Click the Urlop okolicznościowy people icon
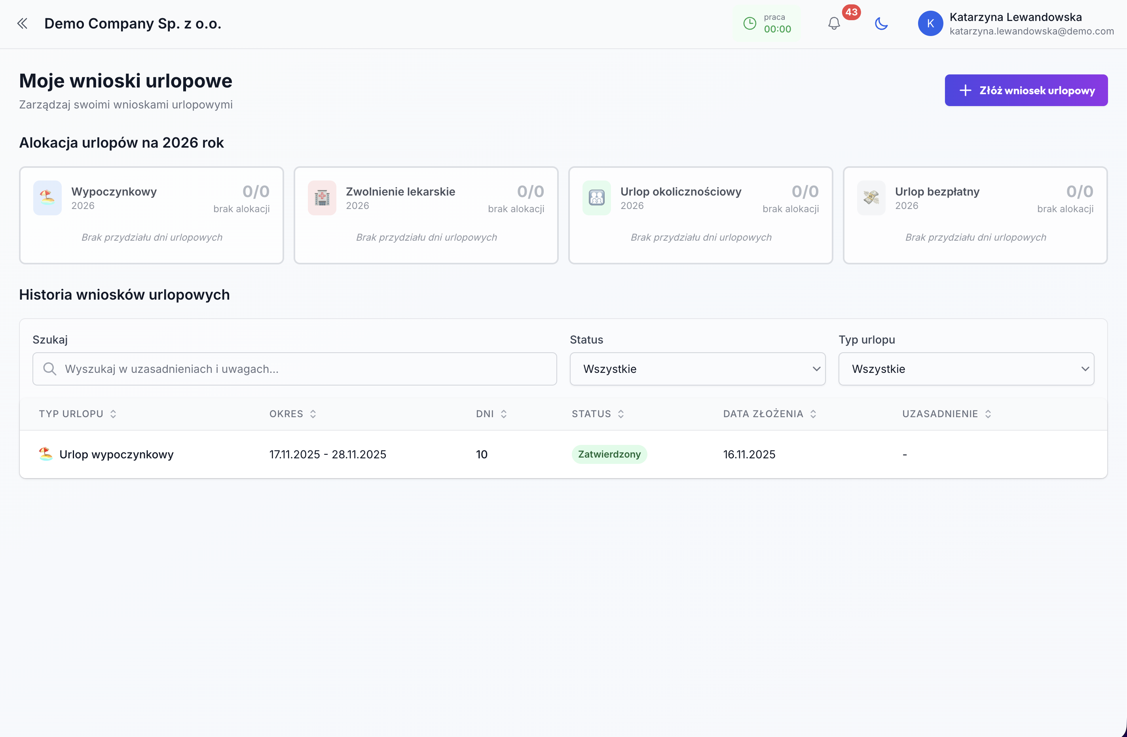Screen dimensions: 1127x737 click(597, 198)
